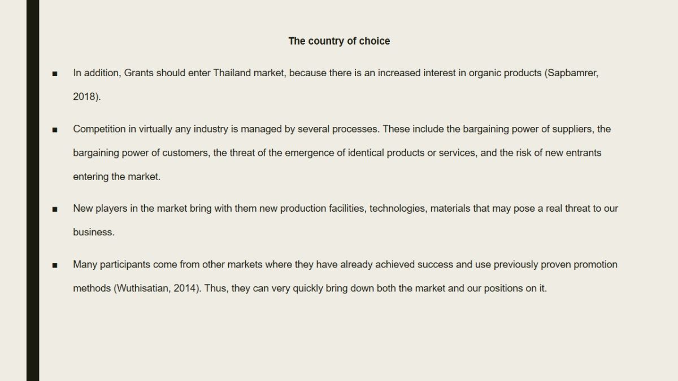This screenshot has height=381, width=678.
Task: Click the bullet marker before "In addition, Grants"
Action: tap(55, 73)
